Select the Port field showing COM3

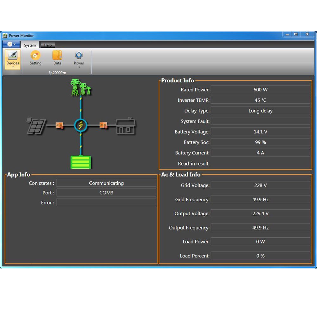coord(106,193)
